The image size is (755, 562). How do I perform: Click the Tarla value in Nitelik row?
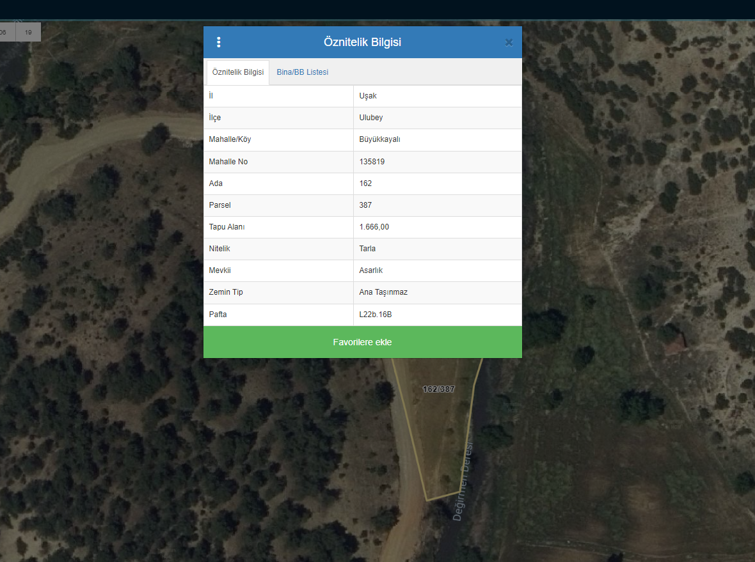tap(367, 249)
